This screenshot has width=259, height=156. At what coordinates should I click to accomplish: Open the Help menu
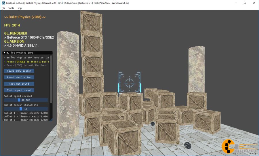pos(19,8)
